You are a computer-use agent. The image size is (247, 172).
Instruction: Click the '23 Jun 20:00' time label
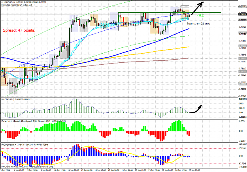point(154,170)
